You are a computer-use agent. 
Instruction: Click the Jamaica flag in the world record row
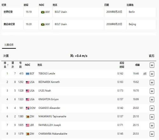[x=43, y=12]
